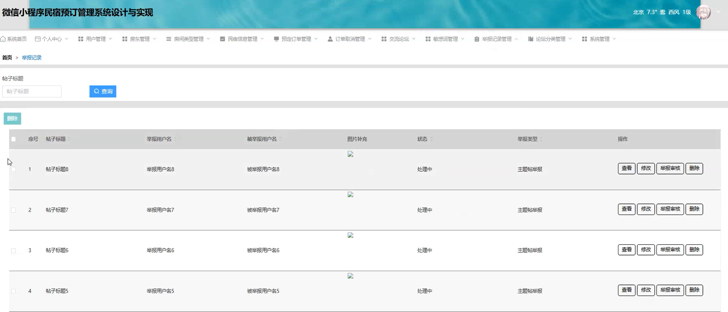Click broken image in row 帖子标题8
The height and width of the screenshot is (312, 728).
click(x=350, y=154)
